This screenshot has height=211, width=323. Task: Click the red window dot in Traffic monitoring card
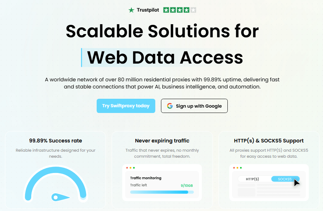[127, 168]
